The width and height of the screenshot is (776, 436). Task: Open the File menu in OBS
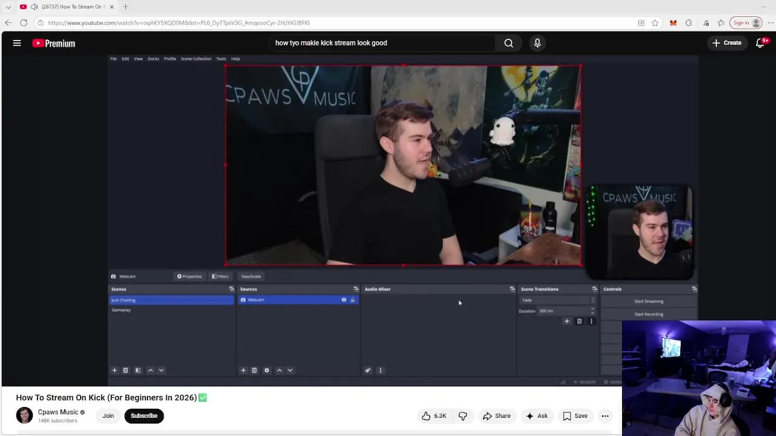coord(113,59)
